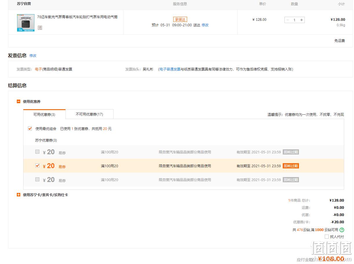Click the 0.9kg weight text

pyautogui.click(x=341, y=25)
